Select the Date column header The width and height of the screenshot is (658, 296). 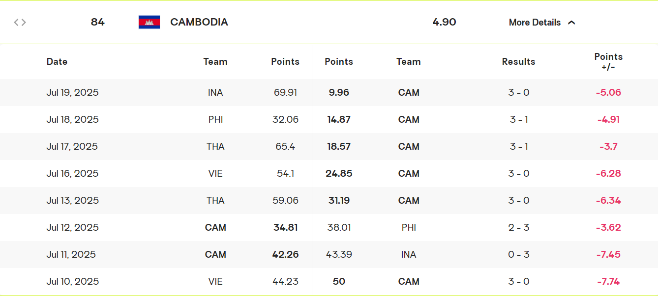click(x=57, y=62)
